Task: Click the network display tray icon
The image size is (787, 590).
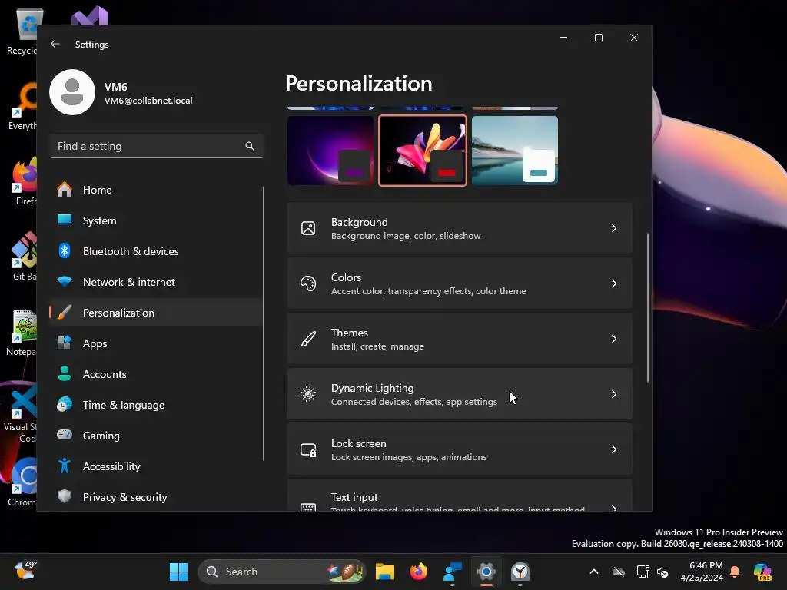Action: [643, 572]
